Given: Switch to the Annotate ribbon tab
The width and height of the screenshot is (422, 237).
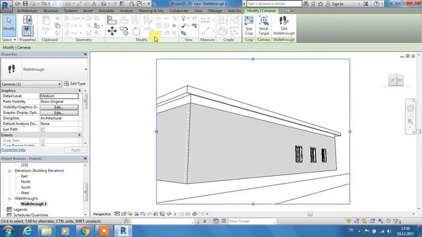Looking at the screenshot, I should pos(106,11).
